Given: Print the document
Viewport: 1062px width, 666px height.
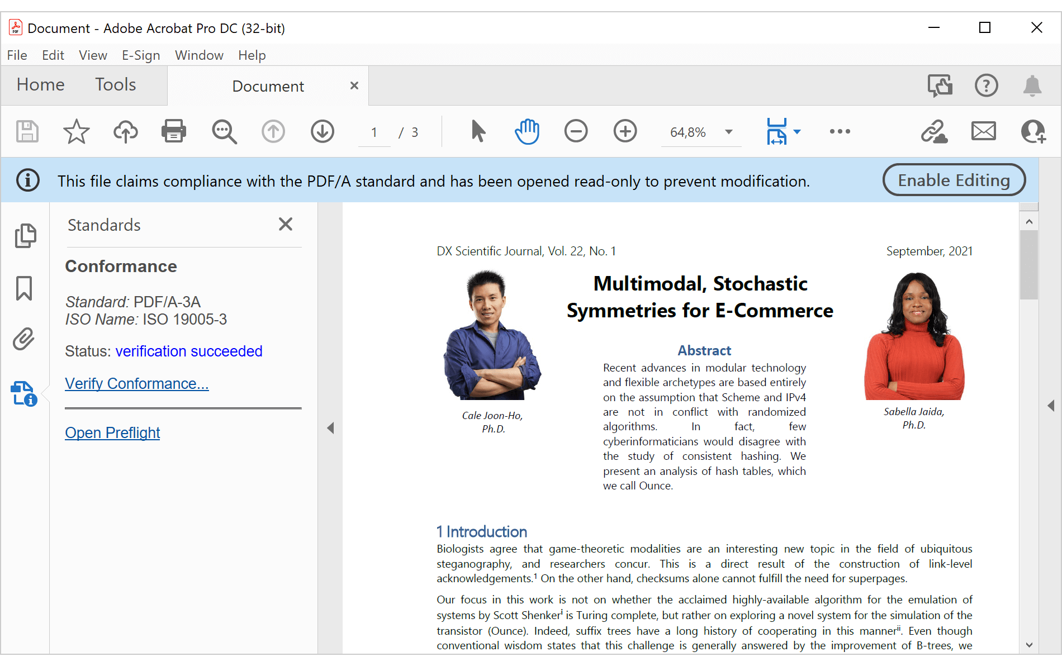Looking at the screenshot, I should pyautogui.click(x=174, y=131).
